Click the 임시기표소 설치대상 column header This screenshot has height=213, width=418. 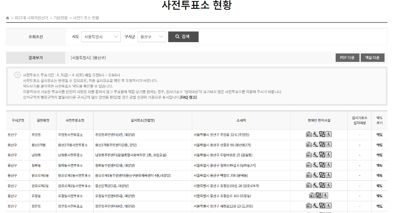coord(359,120)
